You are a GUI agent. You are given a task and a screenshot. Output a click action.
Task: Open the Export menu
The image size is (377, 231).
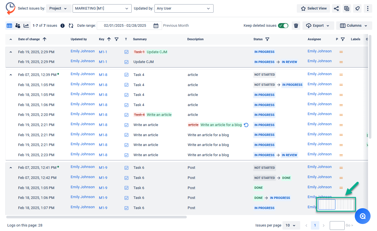(x=318, y=26)
